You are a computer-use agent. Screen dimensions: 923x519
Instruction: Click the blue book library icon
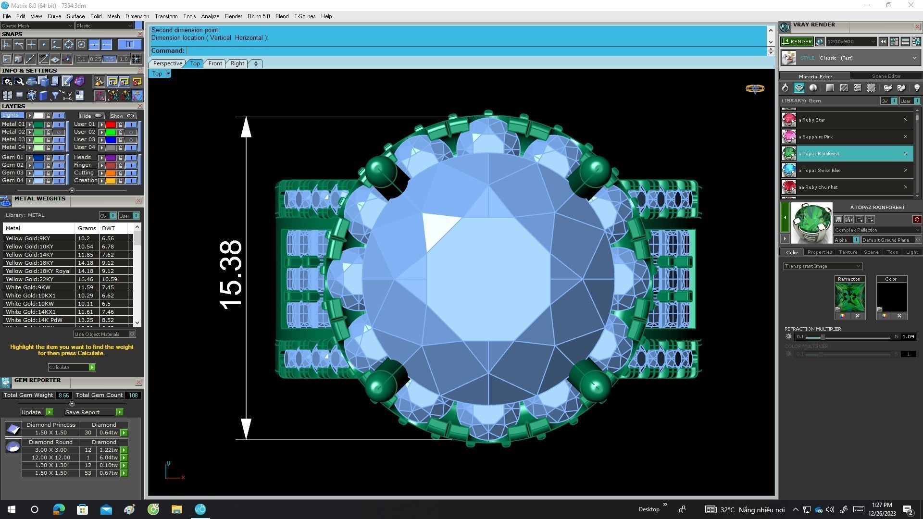43,96
